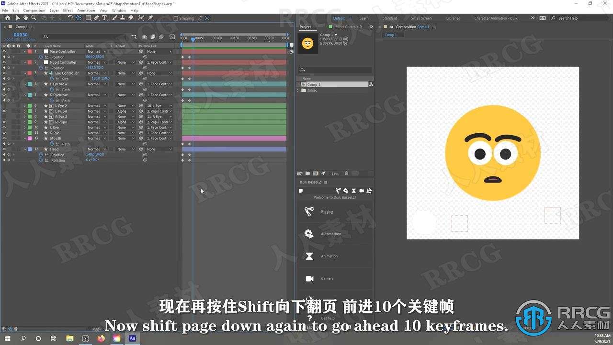Hide the Mouth layer
Viewport: 613px width, 345px height.
point(4,138)
